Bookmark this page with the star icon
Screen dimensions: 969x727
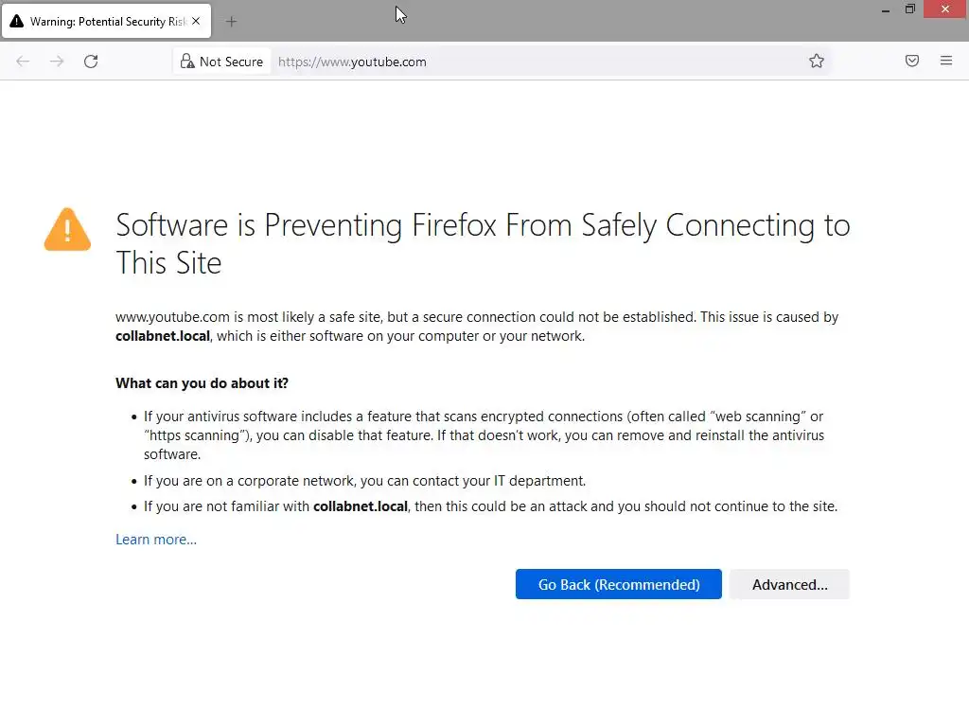817,62
